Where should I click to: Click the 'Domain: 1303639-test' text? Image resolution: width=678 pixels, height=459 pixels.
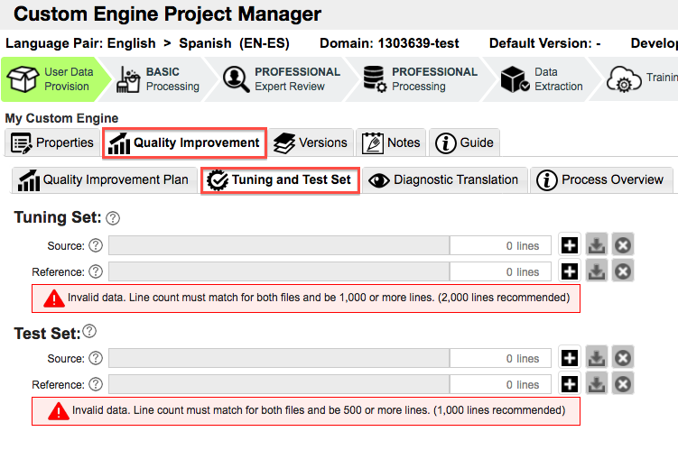[x=389, y=43]
